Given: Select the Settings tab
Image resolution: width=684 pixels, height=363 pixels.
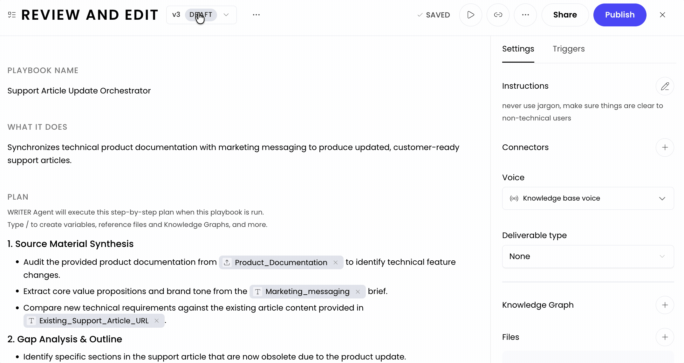Looking at the screenshot, I should coord(518,49).
